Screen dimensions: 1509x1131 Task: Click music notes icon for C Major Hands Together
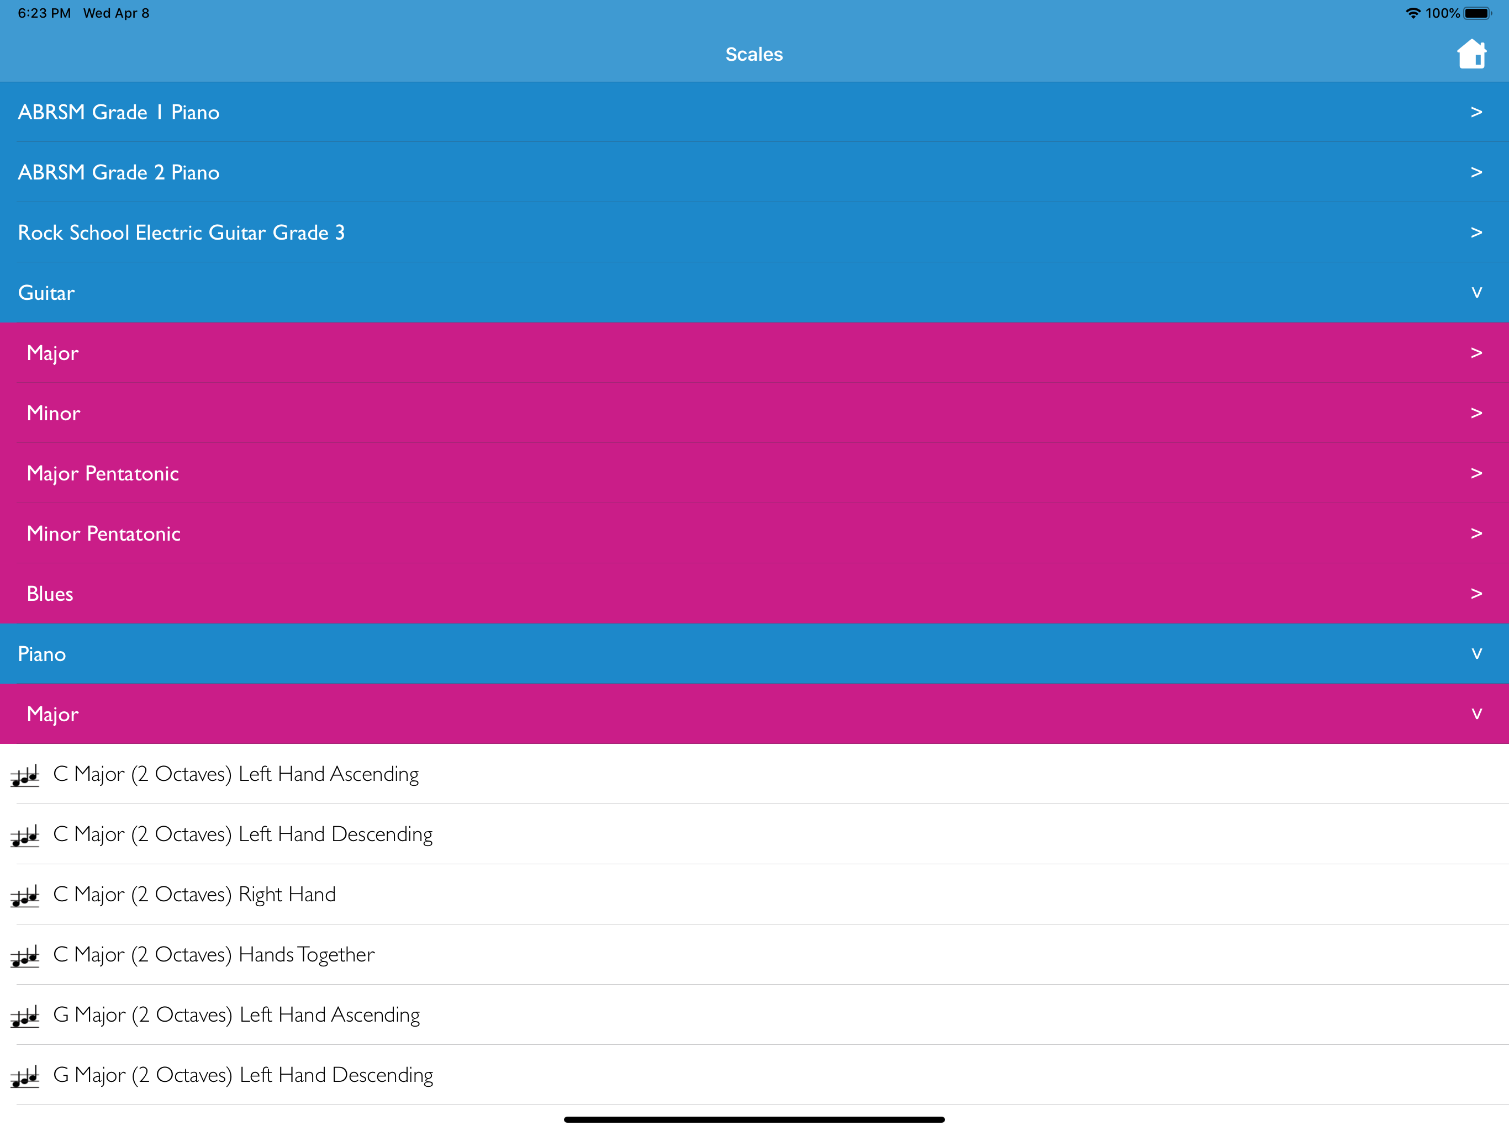[x=25, y=956]
